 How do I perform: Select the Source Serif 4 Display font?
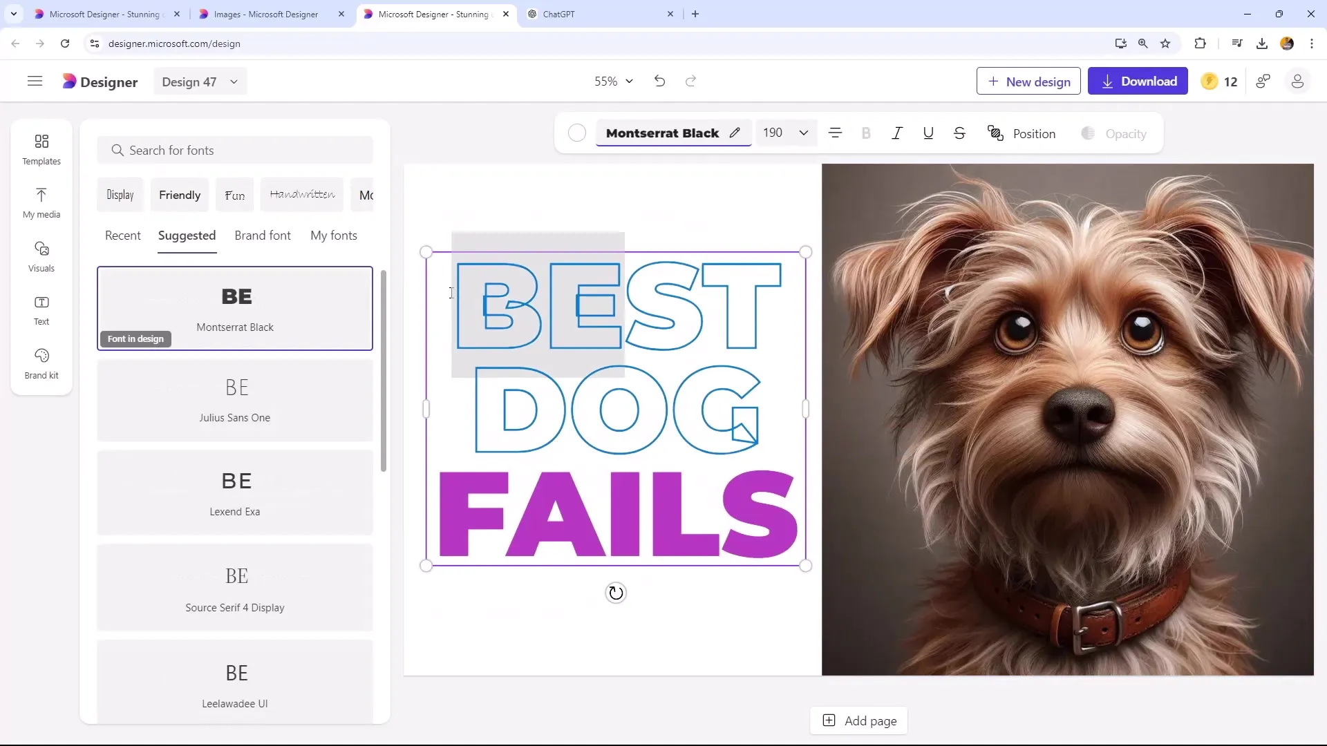(235, 589)
